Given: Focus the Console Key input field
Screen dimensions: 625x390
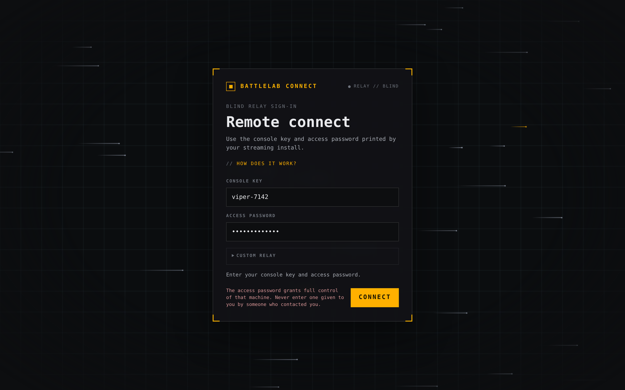Looking at the screenshot, I should coord(312,197).
